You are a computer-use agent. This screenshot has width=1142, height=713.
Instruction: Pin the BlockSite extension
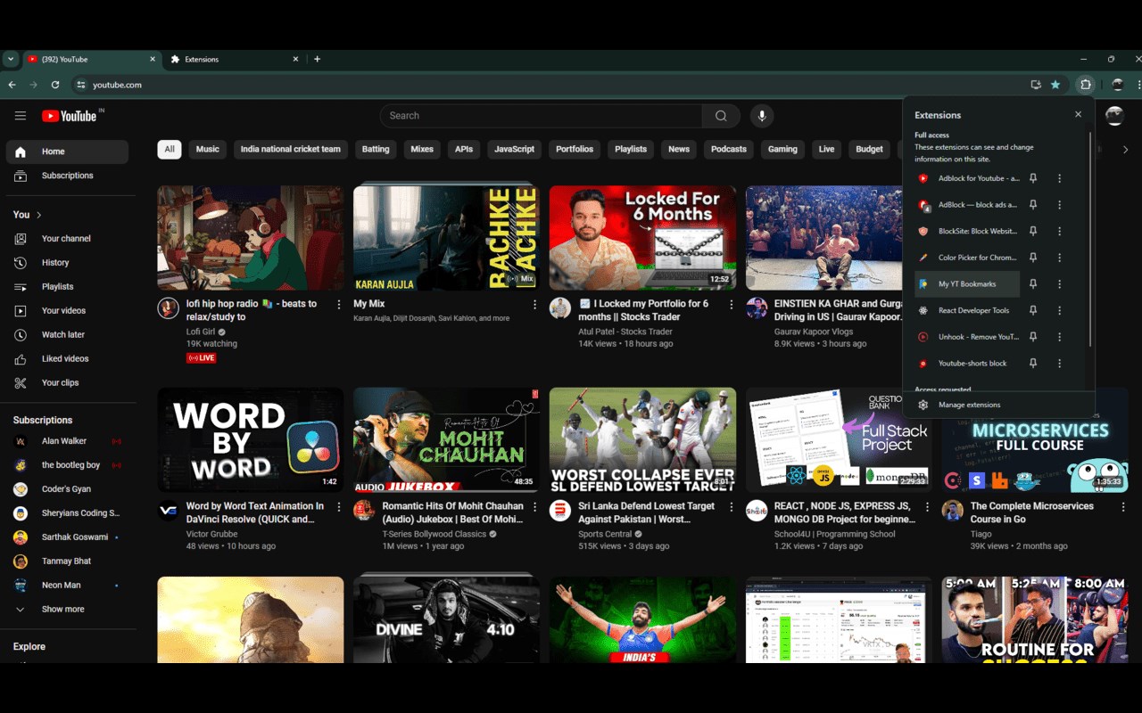1033,231
